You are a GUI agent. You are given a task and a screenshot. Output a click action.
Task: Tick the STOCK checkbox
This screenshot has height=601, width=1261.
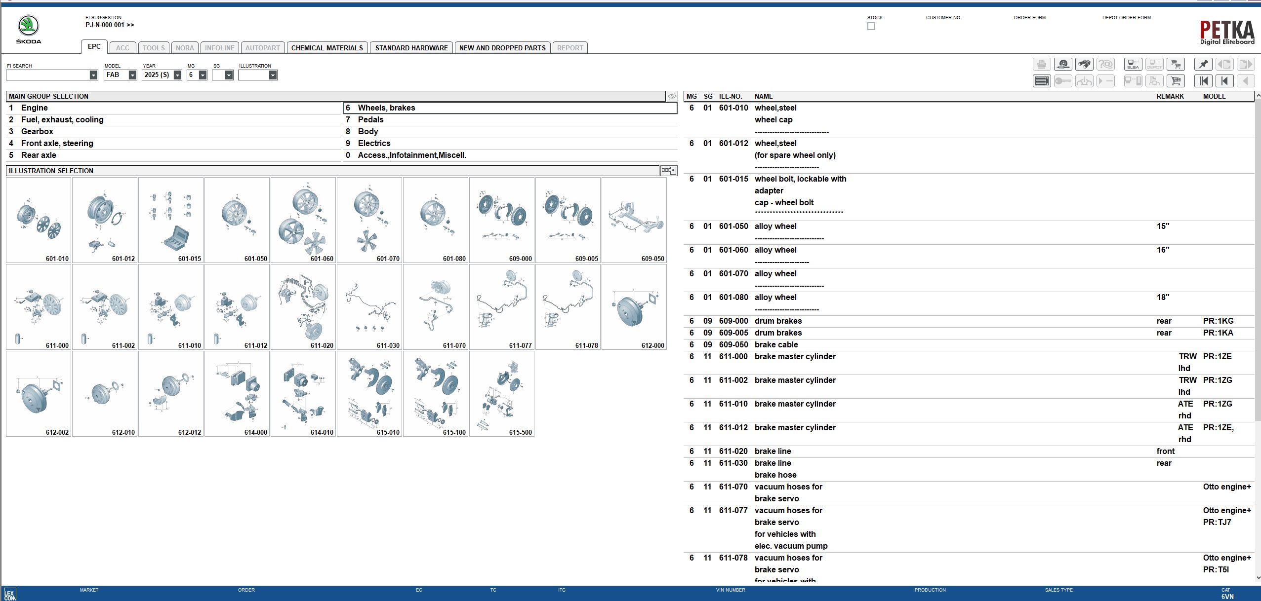click(x=871, y=26)
